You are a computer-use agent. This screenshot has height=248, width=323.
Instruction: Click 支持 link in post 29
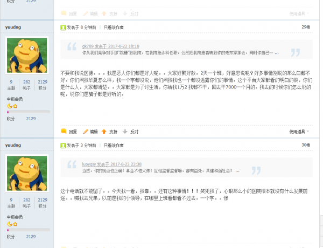point(113,132)
